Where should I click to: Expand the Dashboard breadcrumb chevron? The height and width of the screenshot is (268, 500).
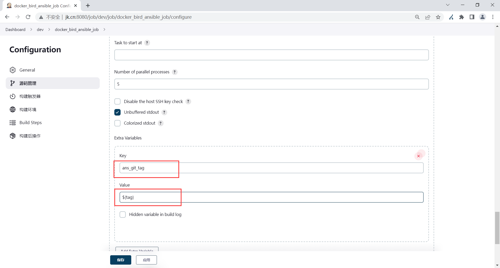pos(31,30)
